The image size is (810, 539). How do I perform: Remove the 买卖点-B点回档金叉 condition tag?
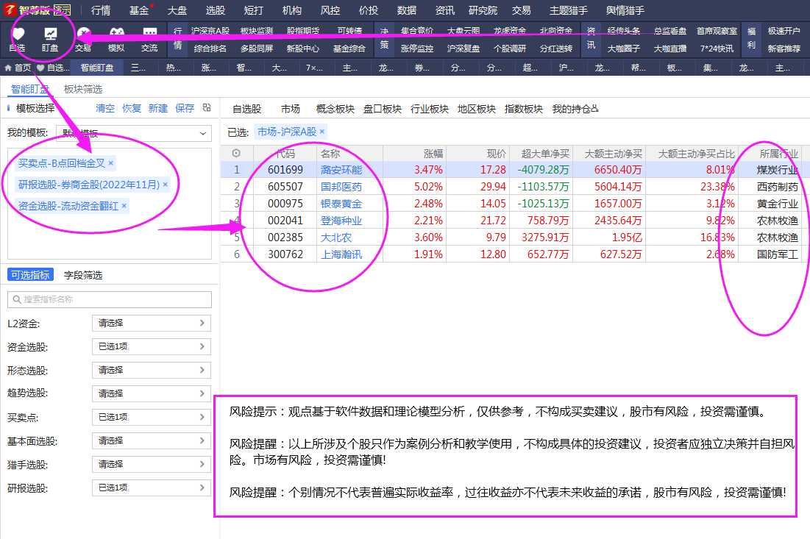[110, 163]
